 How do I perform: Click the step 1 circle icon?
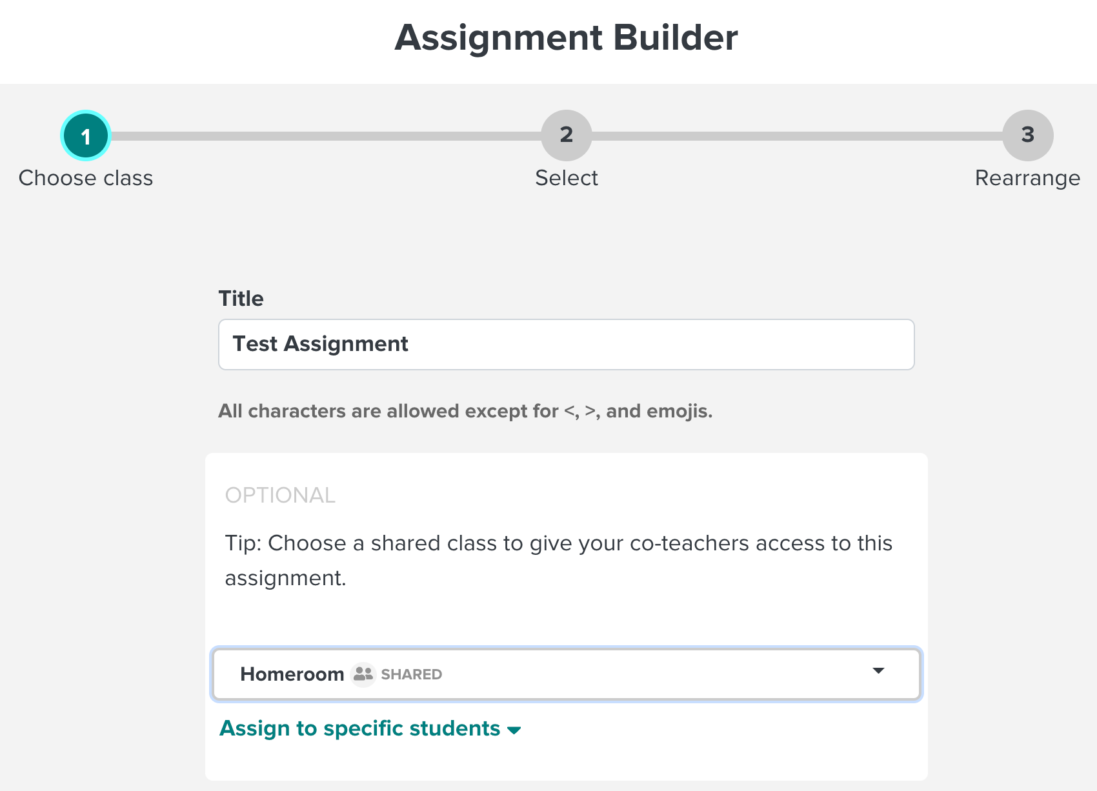[x=86, y=135]
